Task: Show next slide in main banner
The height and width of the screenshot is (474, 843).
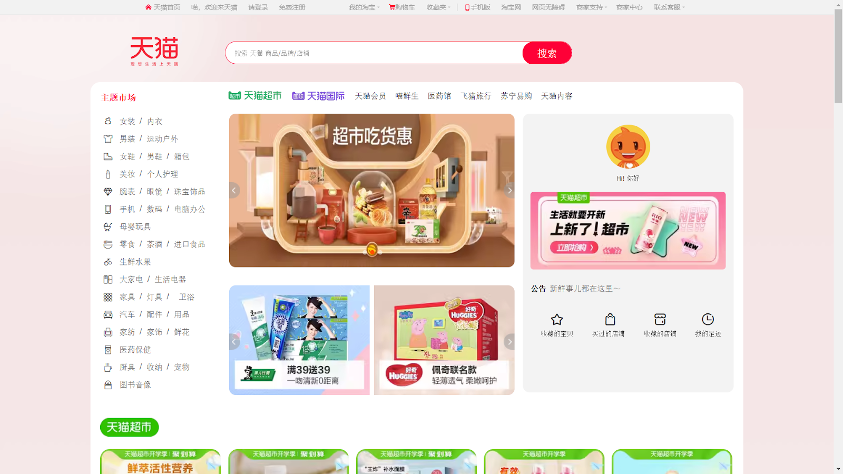Action: coord(509,191)
